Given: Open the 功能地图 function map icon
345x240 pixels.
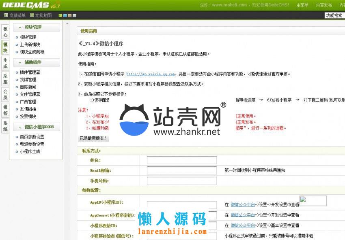Looking at the screenshot, I should [x=32, y=15].
